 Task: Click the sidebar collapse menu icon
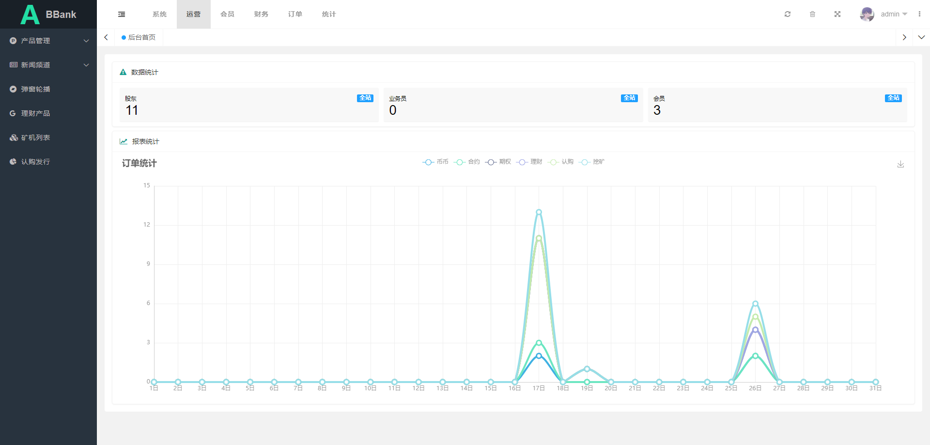click(122, 15)
